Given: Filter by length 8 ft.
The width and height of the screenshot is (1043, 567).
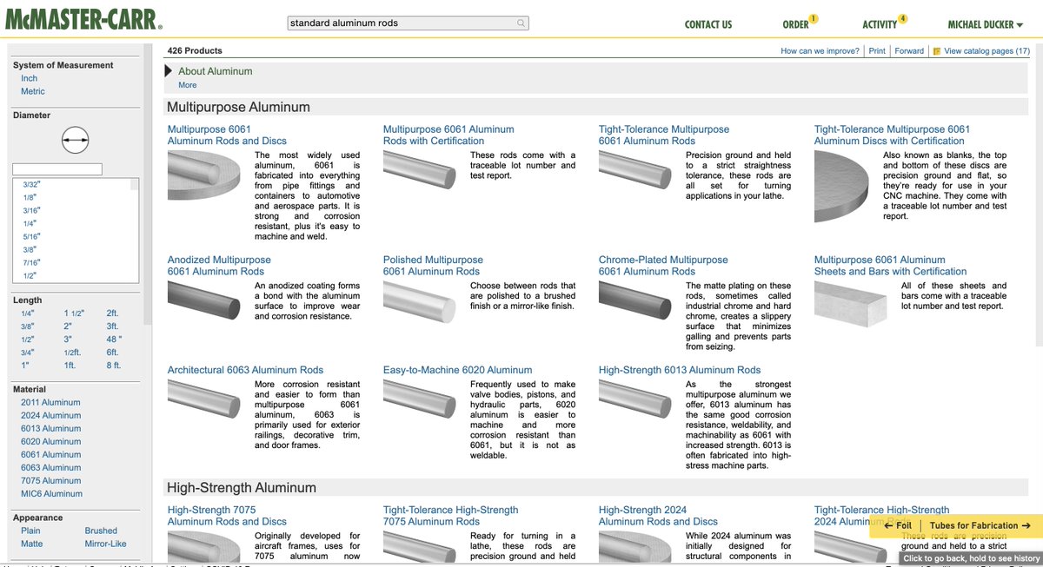Looking at the screenshot, I should coord(113,366).
